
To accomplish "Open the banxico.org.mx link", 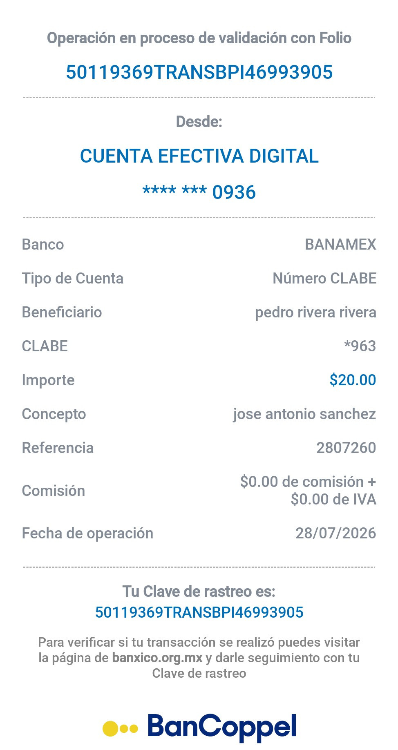I will 157,658.
